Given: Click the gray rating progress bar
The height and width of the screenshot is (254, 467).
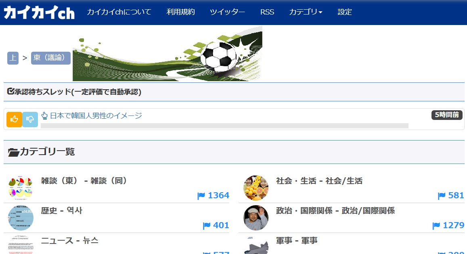Looking at the screenshot, I should click(224, 126).
